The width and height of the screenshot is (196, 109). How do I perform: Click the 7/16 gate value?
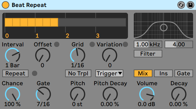coord(43,104)
